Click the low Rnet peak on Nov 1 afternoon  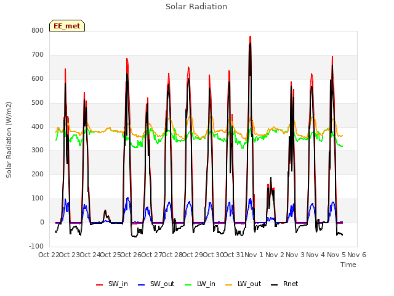271,178
